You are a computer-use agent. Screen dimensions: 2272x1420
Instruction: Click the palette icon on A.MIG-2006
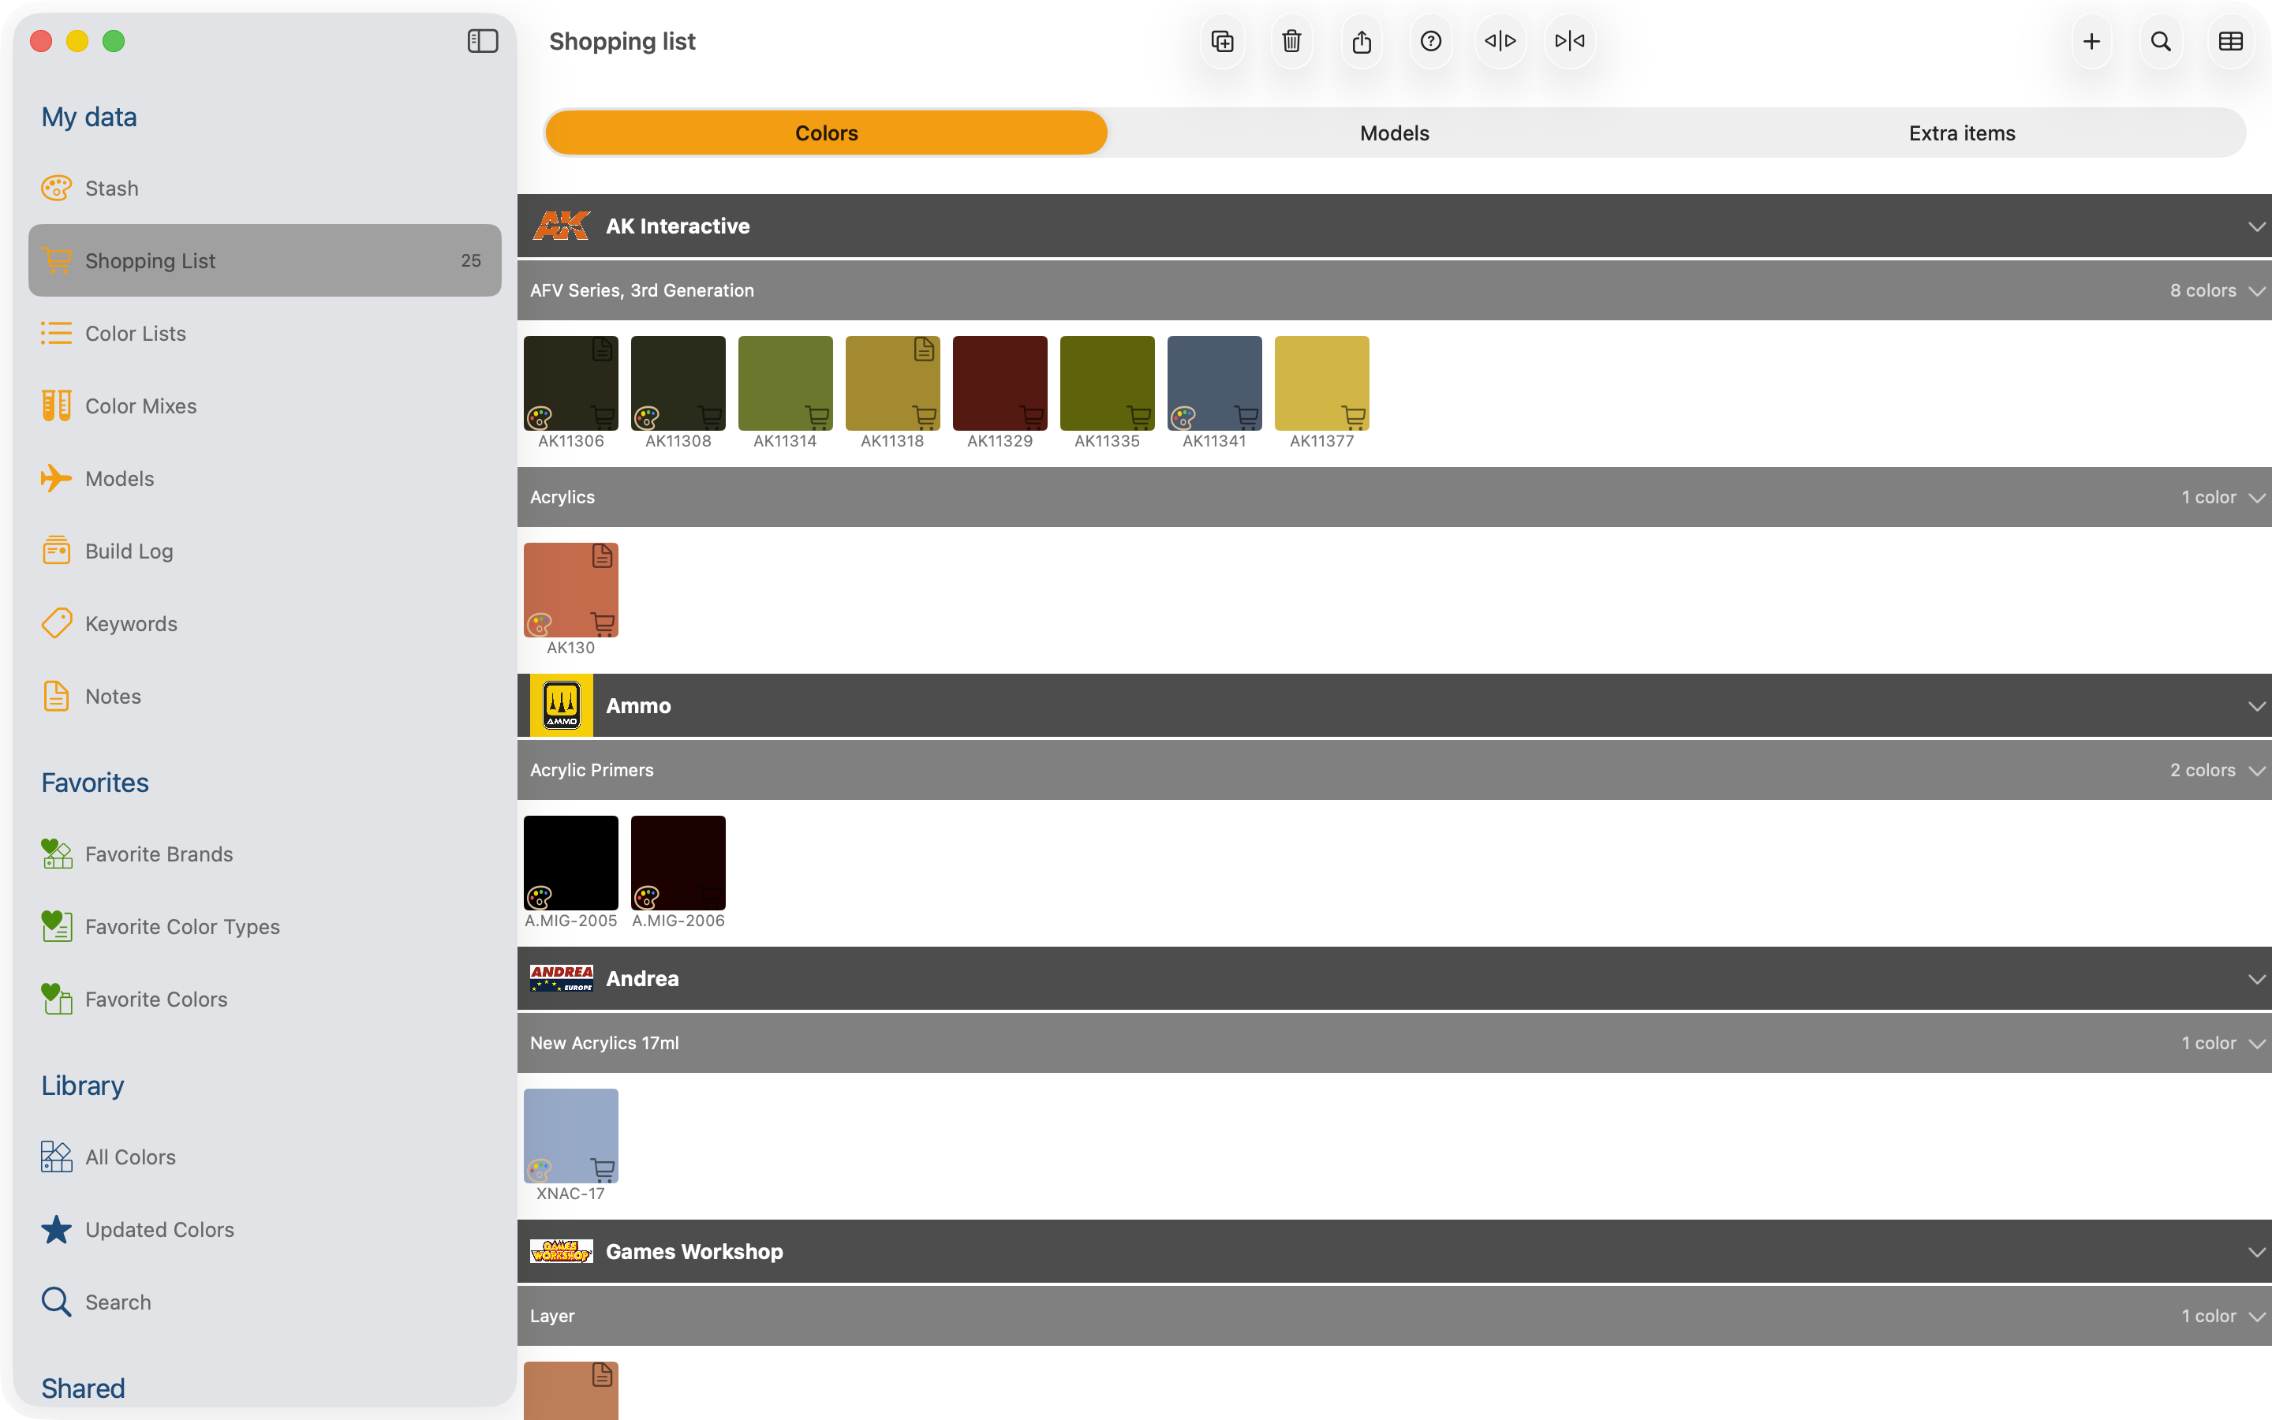(647, 897)
